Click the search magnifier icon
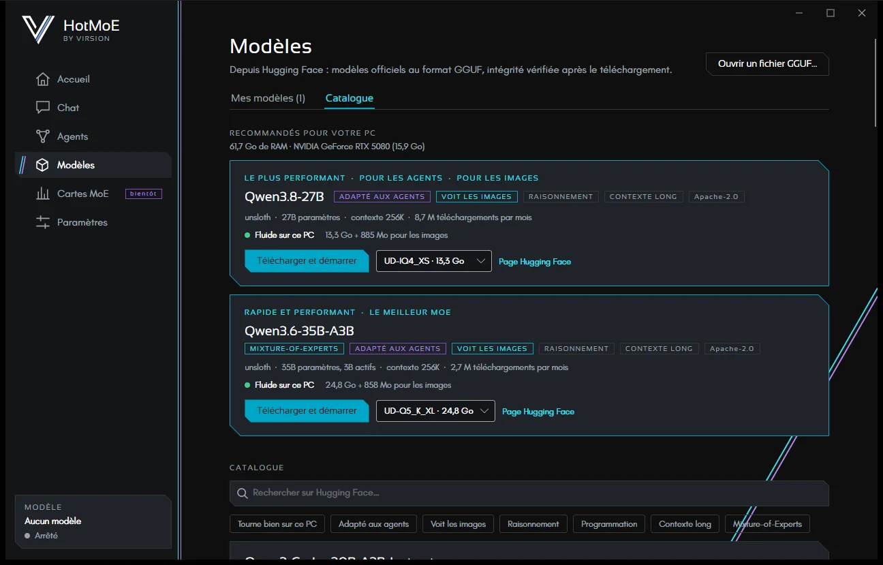Viewport: 883px width, 565px height. point(242,493)
